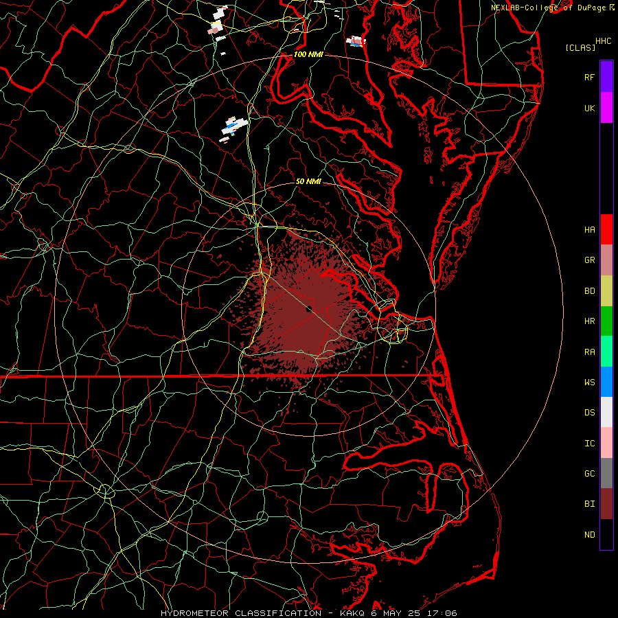
Task: Click the RA light green legend swatch
Action: pyautogui.click(x=606, y=352)
